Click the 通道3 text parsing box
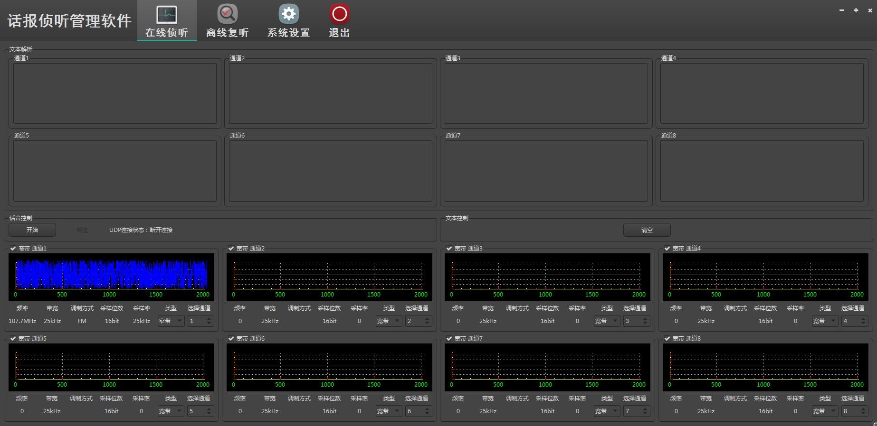The width and height of the screenshot is (877, 426). tap(546, 93)
